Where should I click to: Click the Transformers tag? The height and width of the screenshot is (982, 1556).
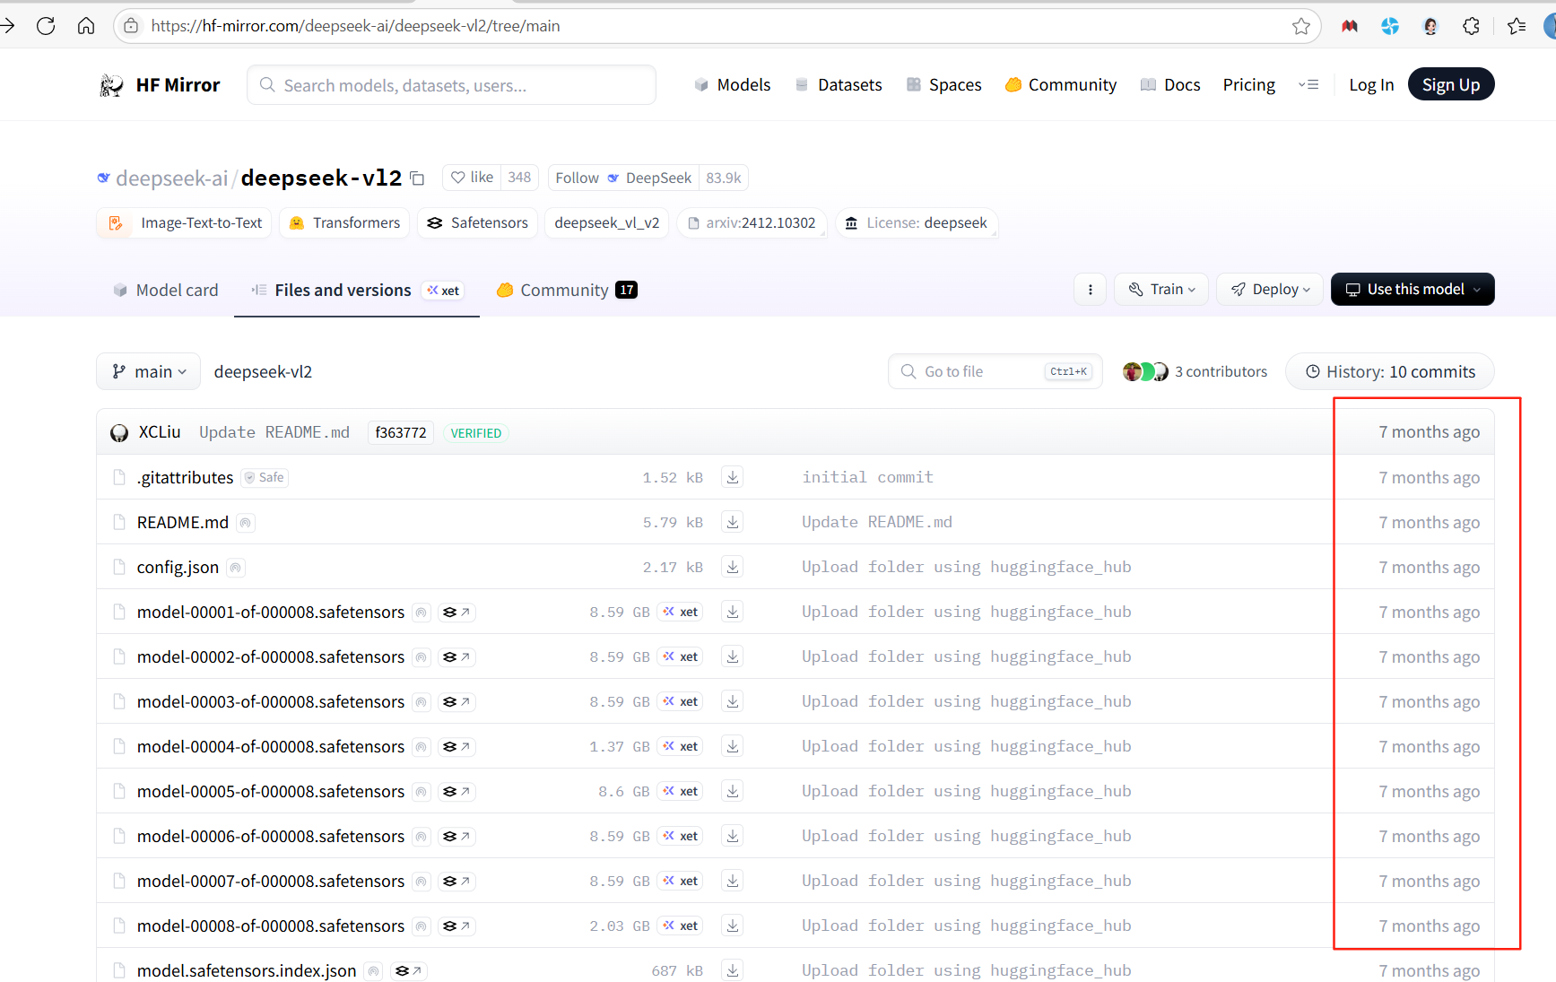click(344, 222)
